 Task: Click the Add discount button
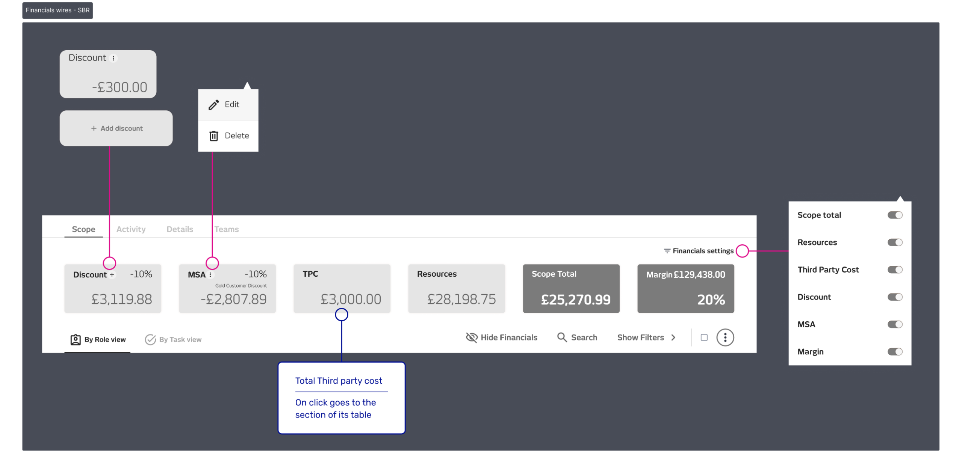[x=116, y=128]
